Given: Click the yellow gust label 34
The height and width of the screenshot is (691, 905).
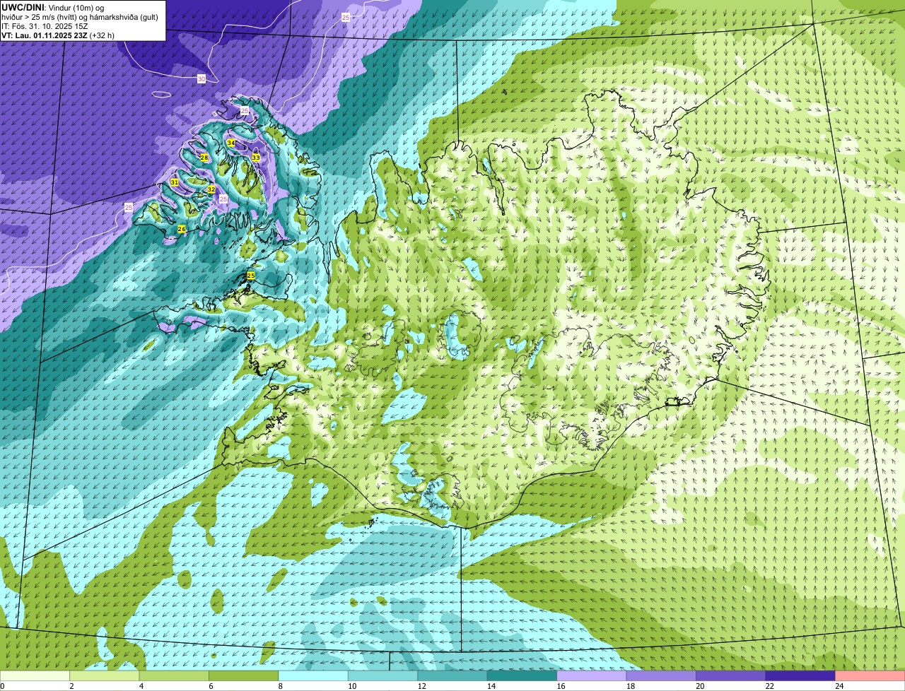Looking at the screenshot, I should coord(231,143).
